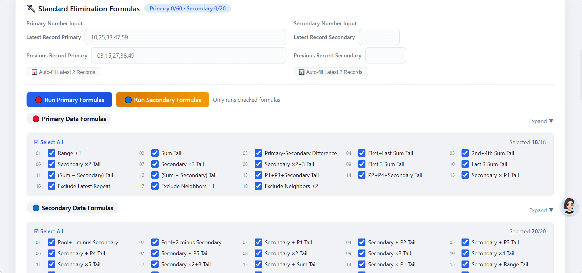Uncheck Secondary + Sum Tail
582x273 pixels.
tap(258, 264)
